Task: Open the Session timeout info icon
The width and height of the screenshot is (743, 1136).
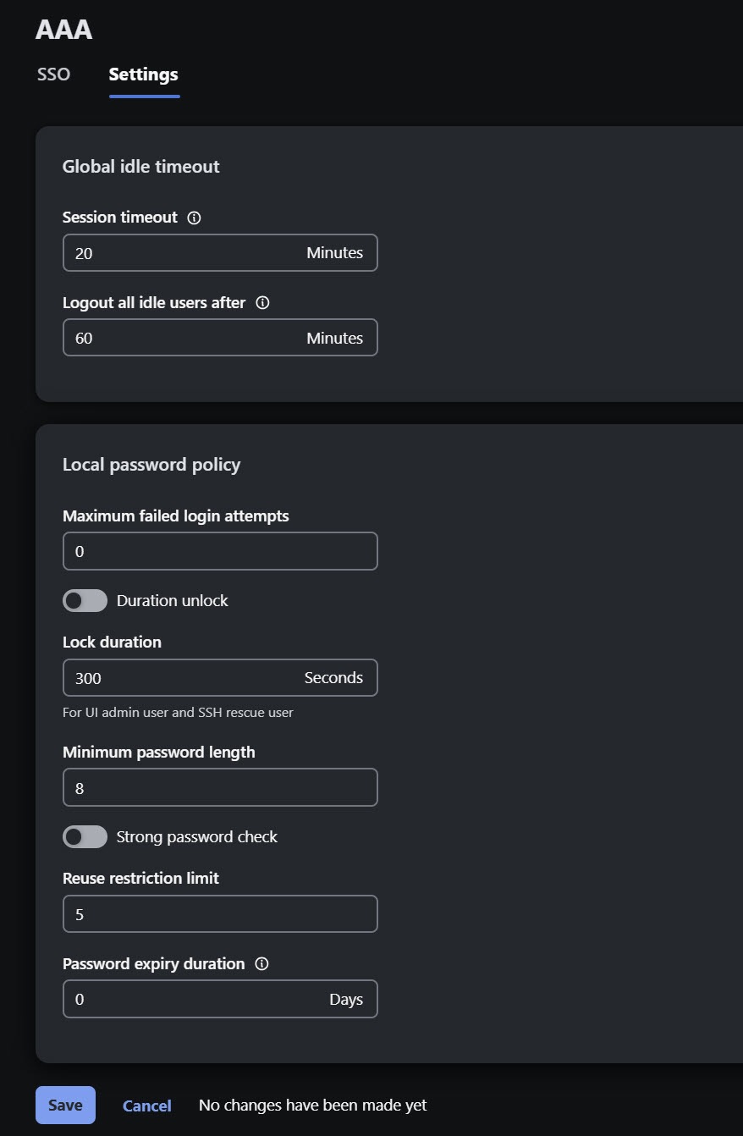Action: point(194,218)
